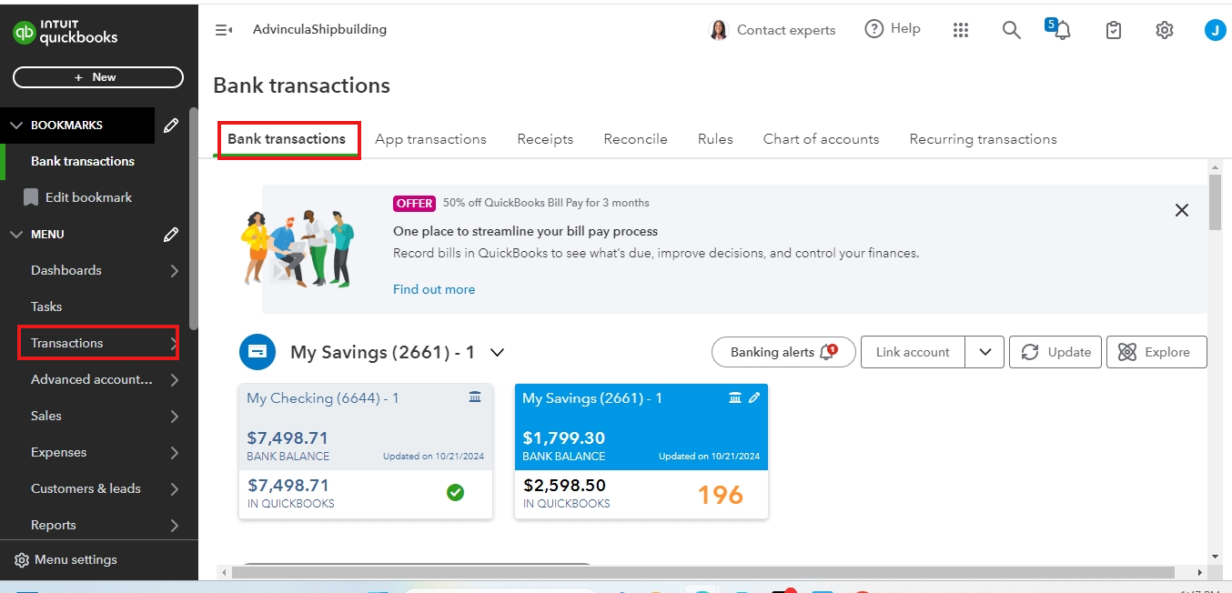The width and height of the screenshot is (1232, 593).
Task: Click the J user profile avatar
Action: click(1215, 30)
